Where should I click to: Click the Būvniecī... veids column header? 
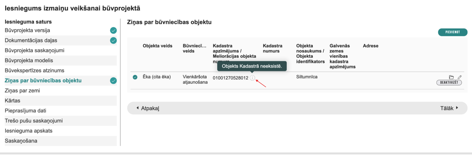(x=194, y=48)
